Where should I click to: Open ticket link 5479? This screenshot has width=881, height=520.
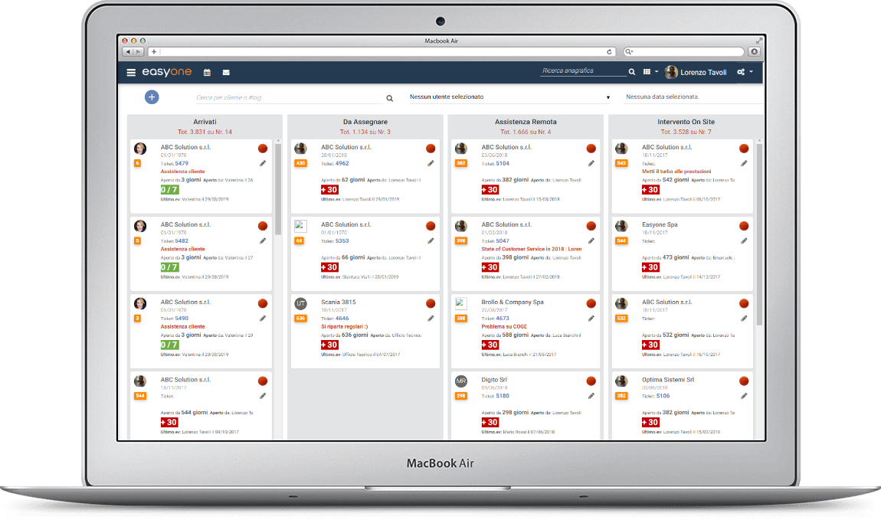(182, 163)
